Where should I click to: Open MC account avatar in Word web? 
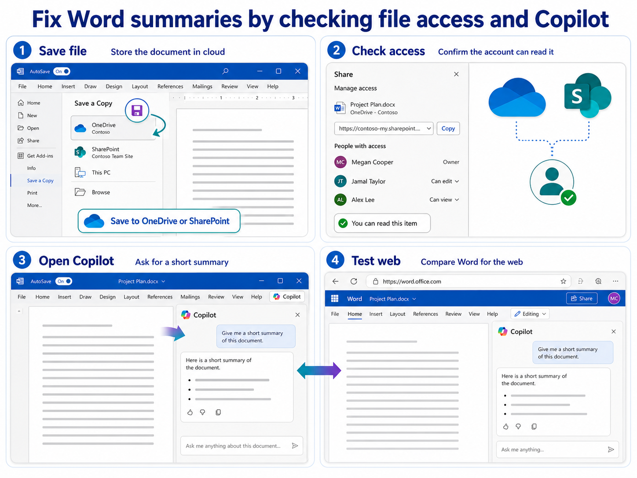click(614, 298)
